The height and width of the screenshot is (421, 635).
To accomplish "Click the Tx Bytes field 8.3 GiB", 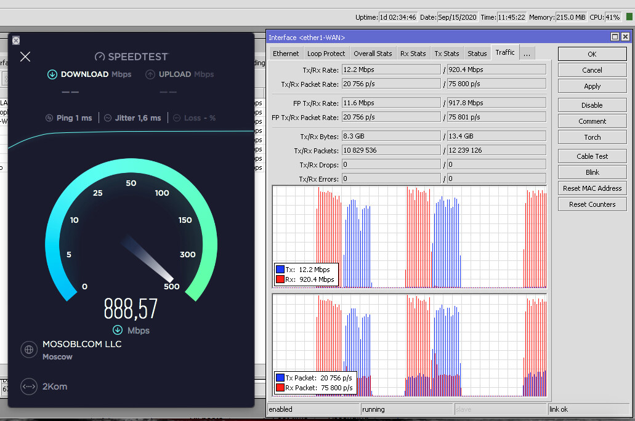I will (391, 136).
